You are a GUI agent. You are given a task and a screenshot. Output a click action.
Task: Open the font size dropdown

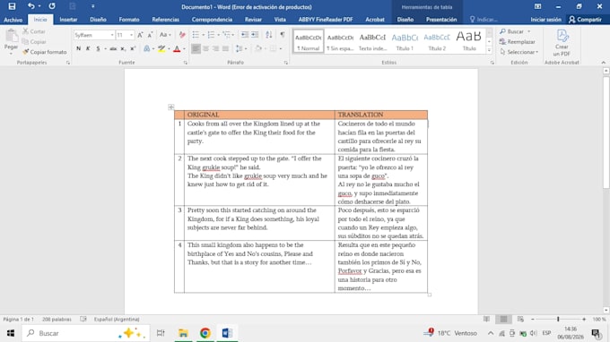pos(132,35)
